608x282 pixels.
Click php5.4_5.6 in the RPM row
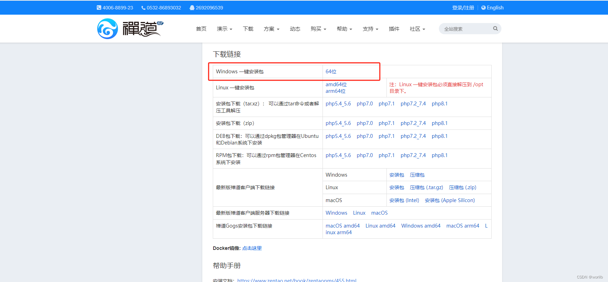(338, 155)
